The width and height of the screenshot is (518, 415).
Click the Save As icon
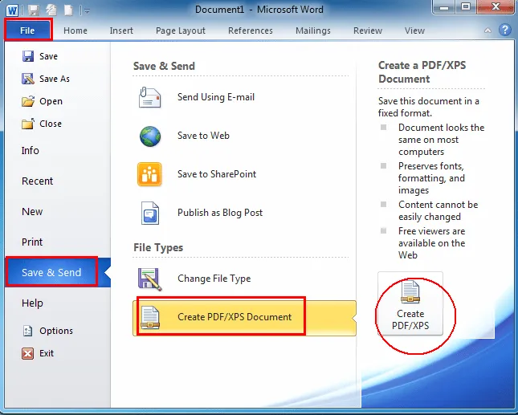(x=27, y=79)
